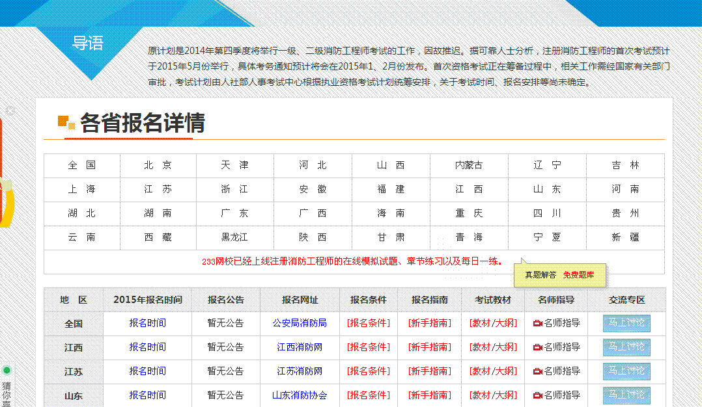Click the camera icon in the 江苏 row
Image resolution: width=702 pixels, height=407 pixels.
[538, 371]
